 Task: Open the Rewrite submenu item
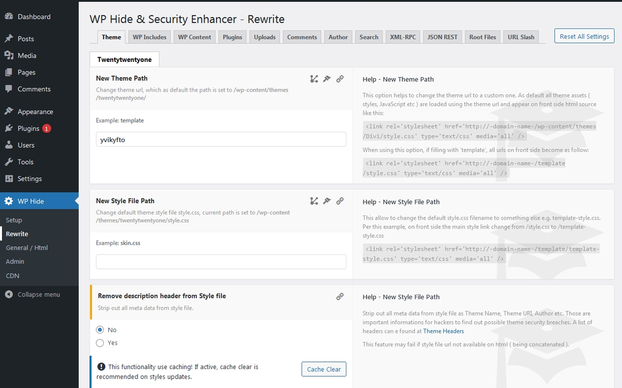click(x=17, y=234)
